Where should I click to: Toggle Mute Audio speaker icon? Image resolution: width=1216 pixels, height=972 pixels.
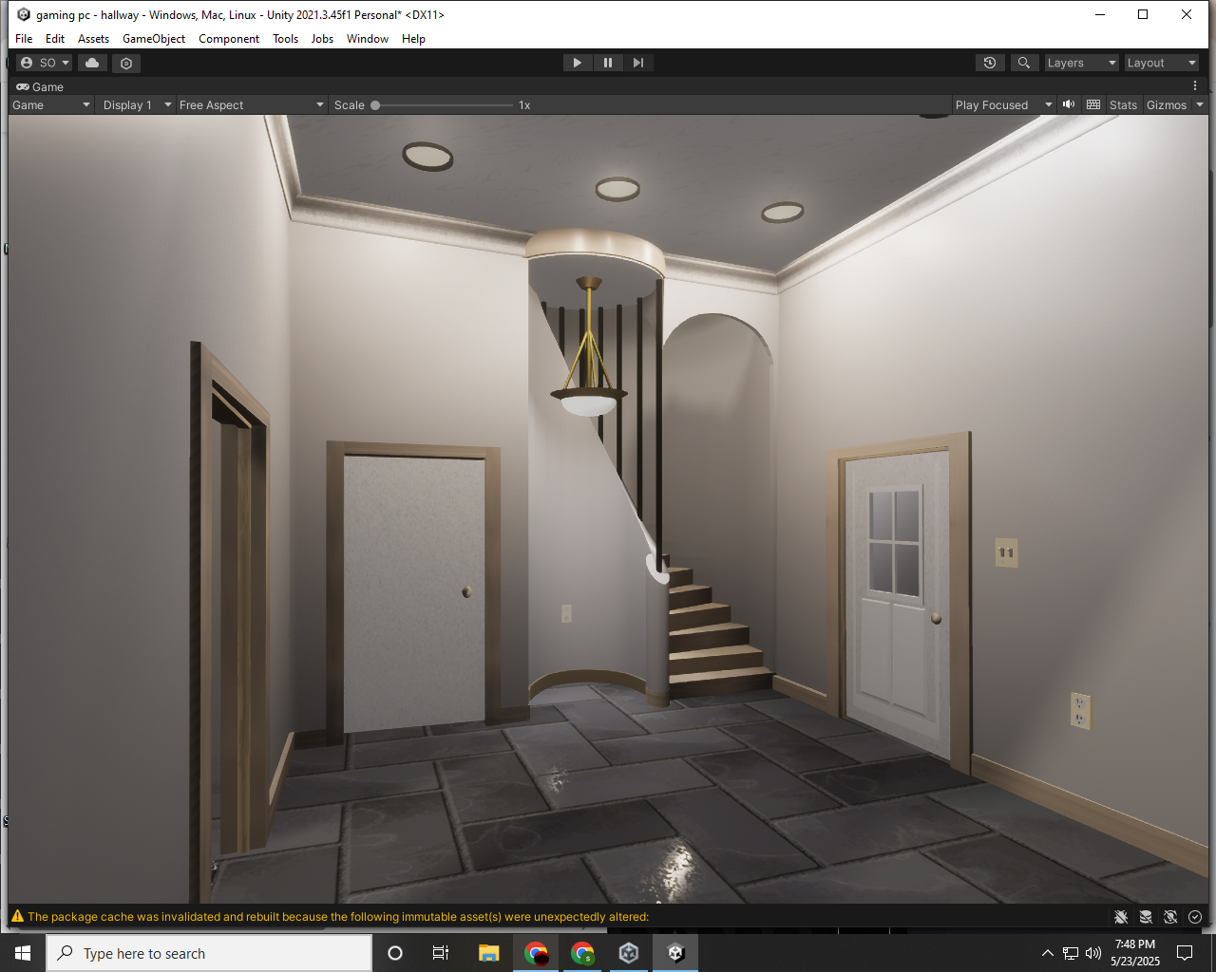pos(1069,104)
